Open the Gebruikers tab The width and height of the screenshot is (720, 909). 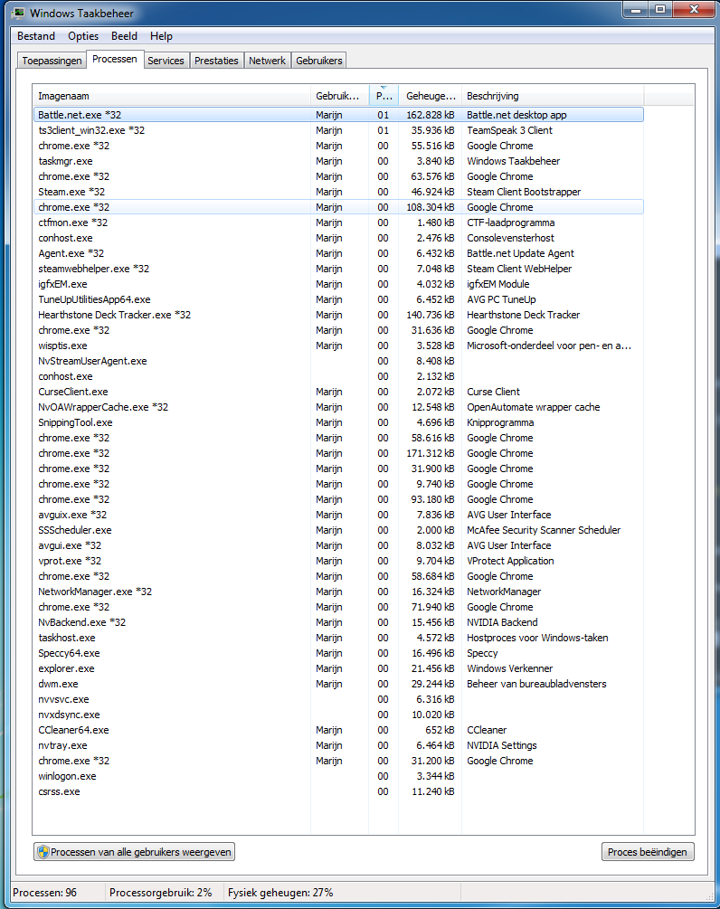click(318, 61)
